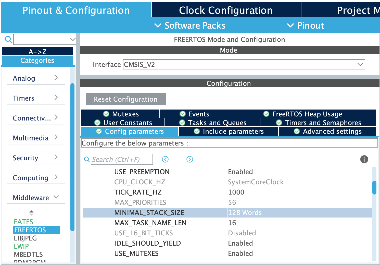Image resolution: width=380 pixels, height=265 pixels.
Task: Open the Tasks and Queues tab
Action: (x=212, y=123)
